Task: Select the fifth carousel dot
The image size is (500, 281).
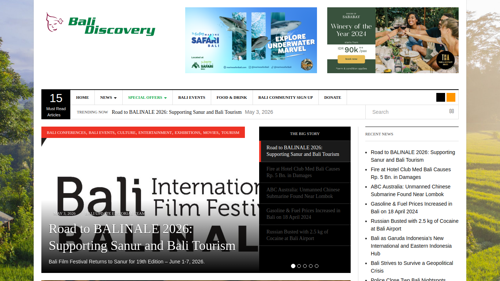Action: coord(317,266)
